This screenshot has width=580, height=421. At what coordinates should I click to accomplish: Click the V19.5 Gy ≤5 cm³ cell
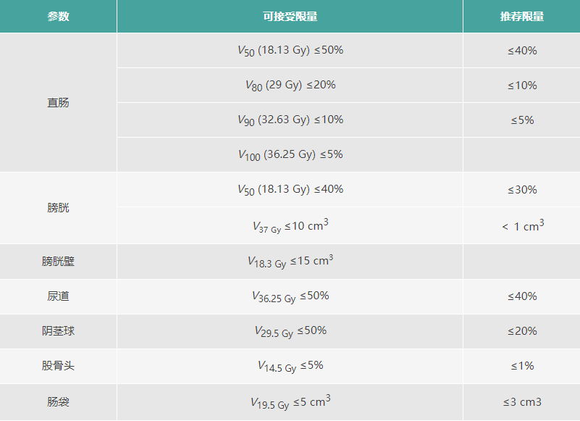pos(290,401)
